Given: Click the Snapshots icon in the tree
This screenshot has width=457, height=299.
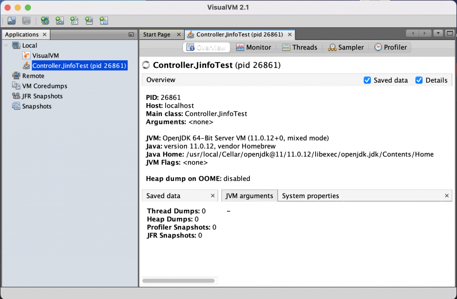Looking at the screenshot, I should coord(16,106).
